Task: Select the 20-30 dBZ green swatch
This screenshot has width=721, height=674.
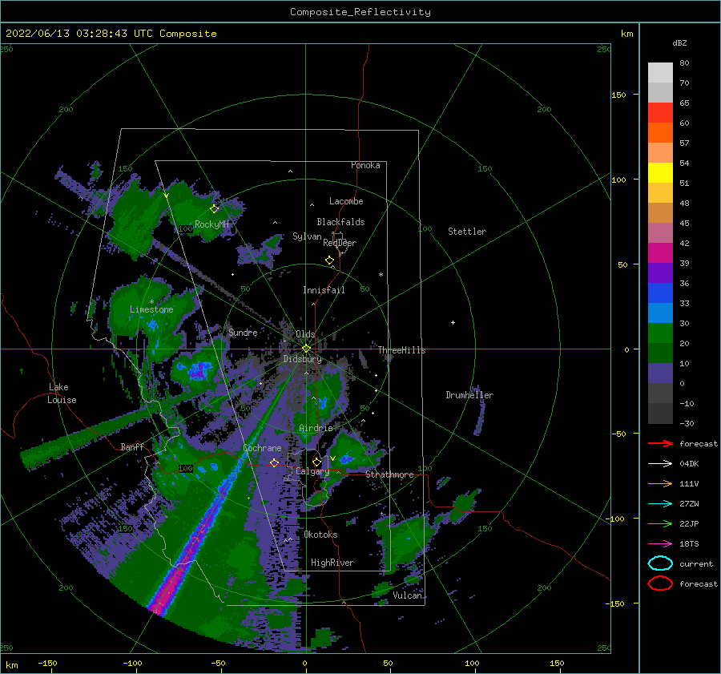Action: pos(660,333)
